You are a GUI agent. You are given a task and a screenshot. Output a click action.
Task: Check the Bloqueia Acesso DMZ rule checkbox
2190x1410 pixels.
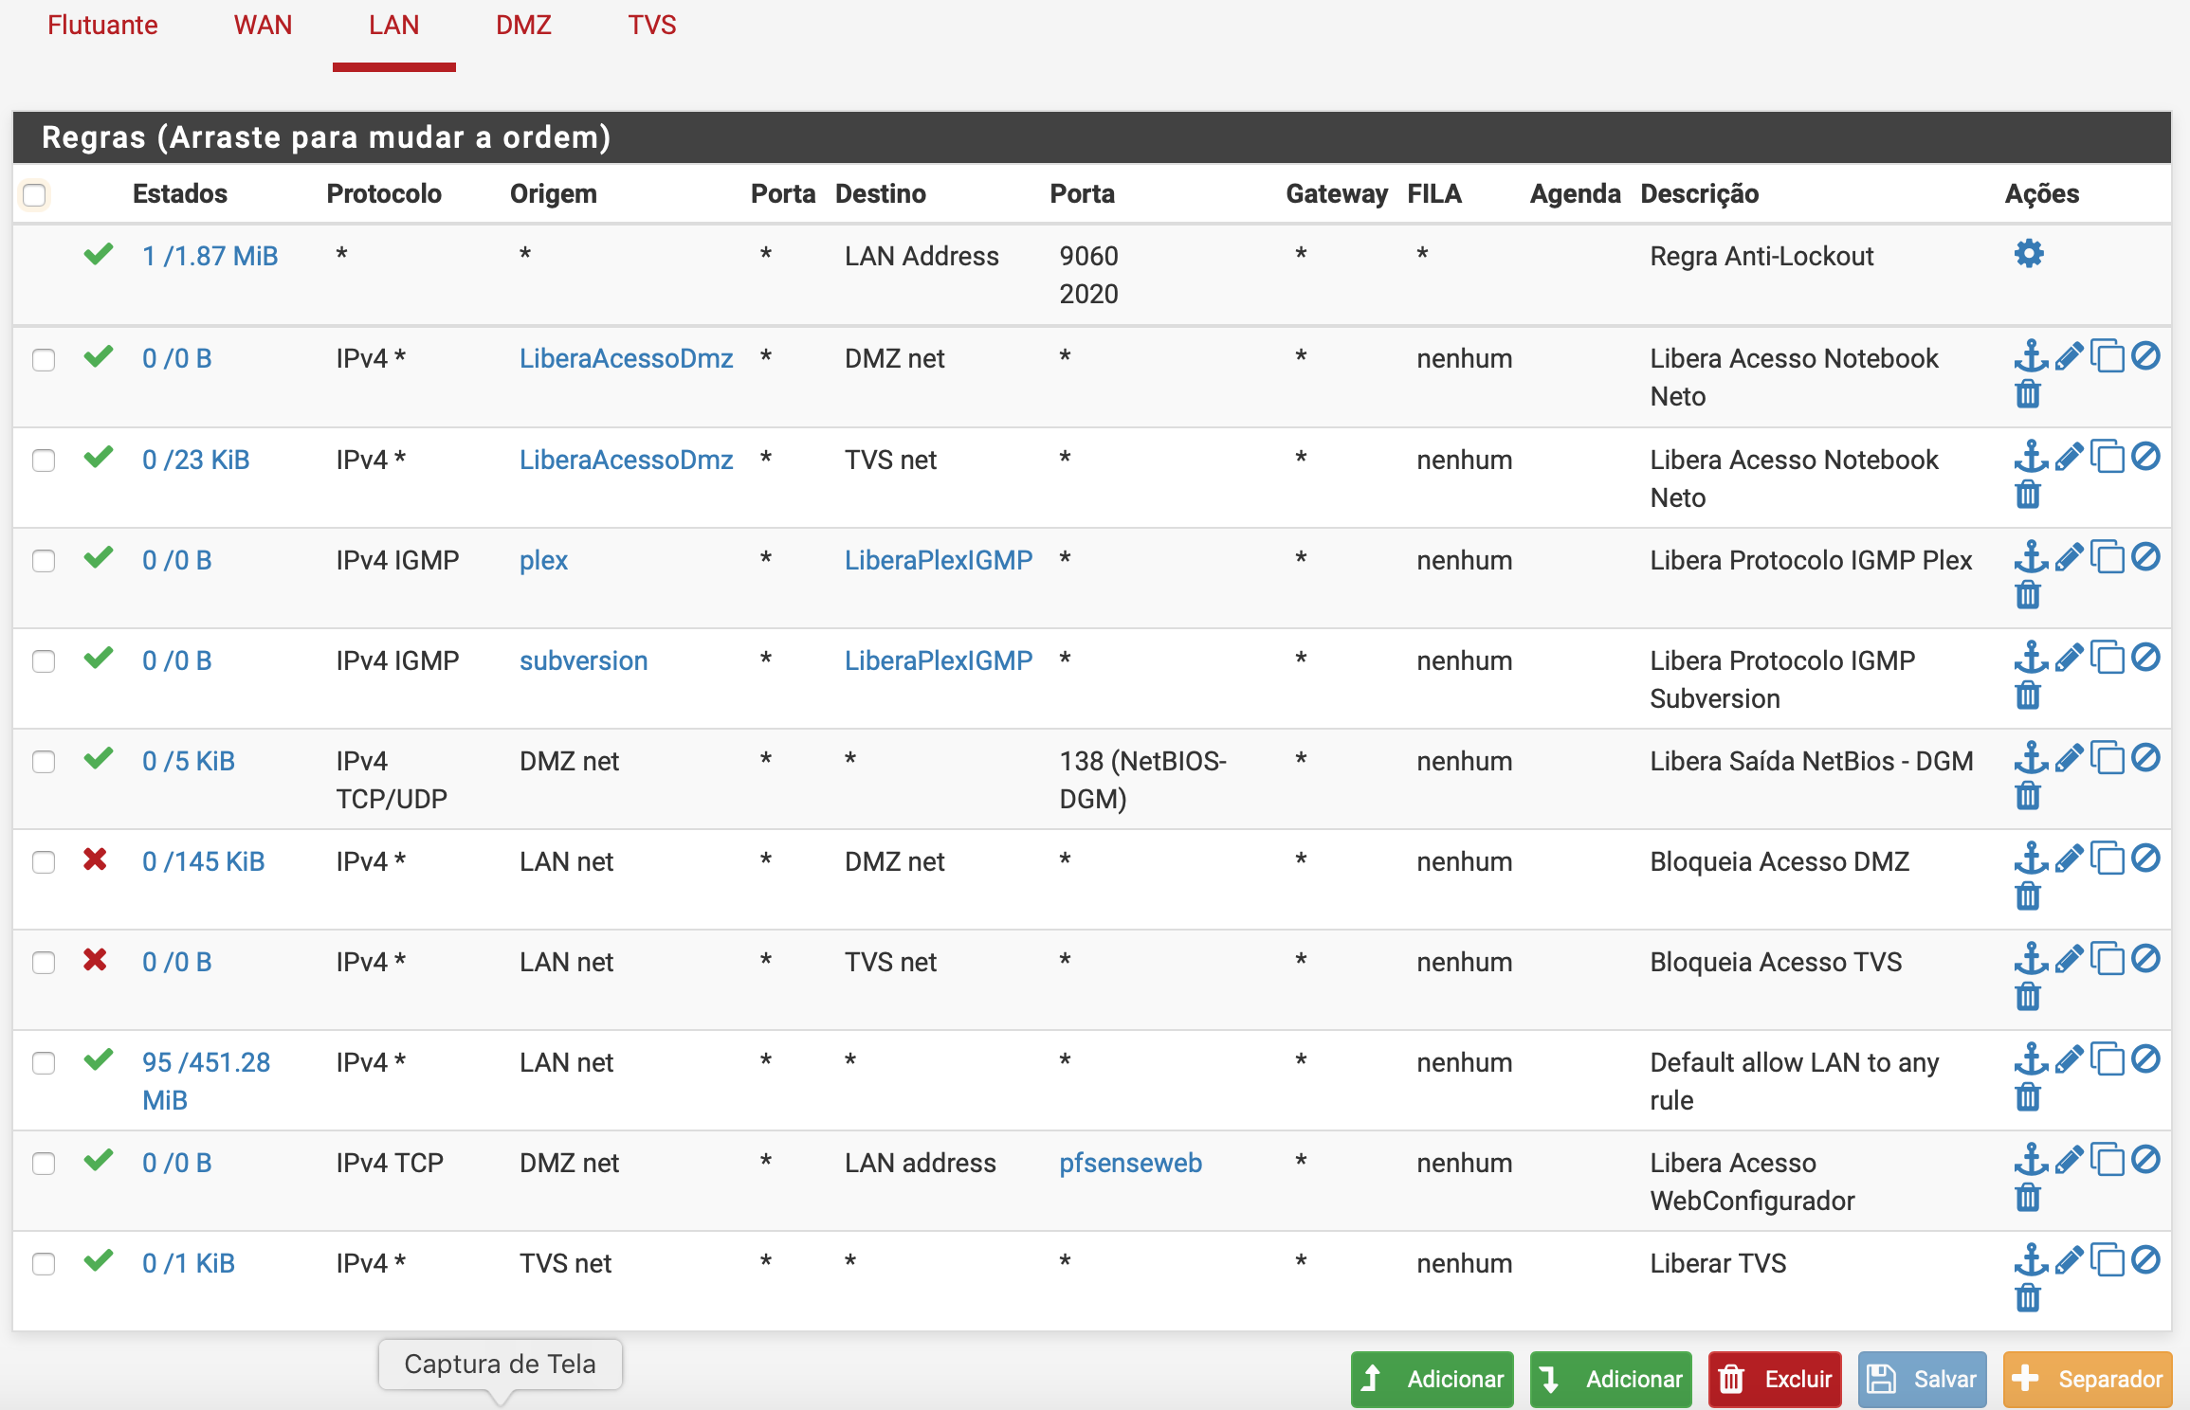coord(44,862)
